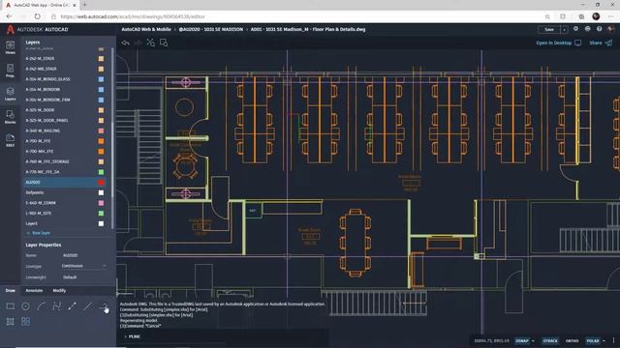Click the Defpoints layer white swatch

click(x=101, y=192)
